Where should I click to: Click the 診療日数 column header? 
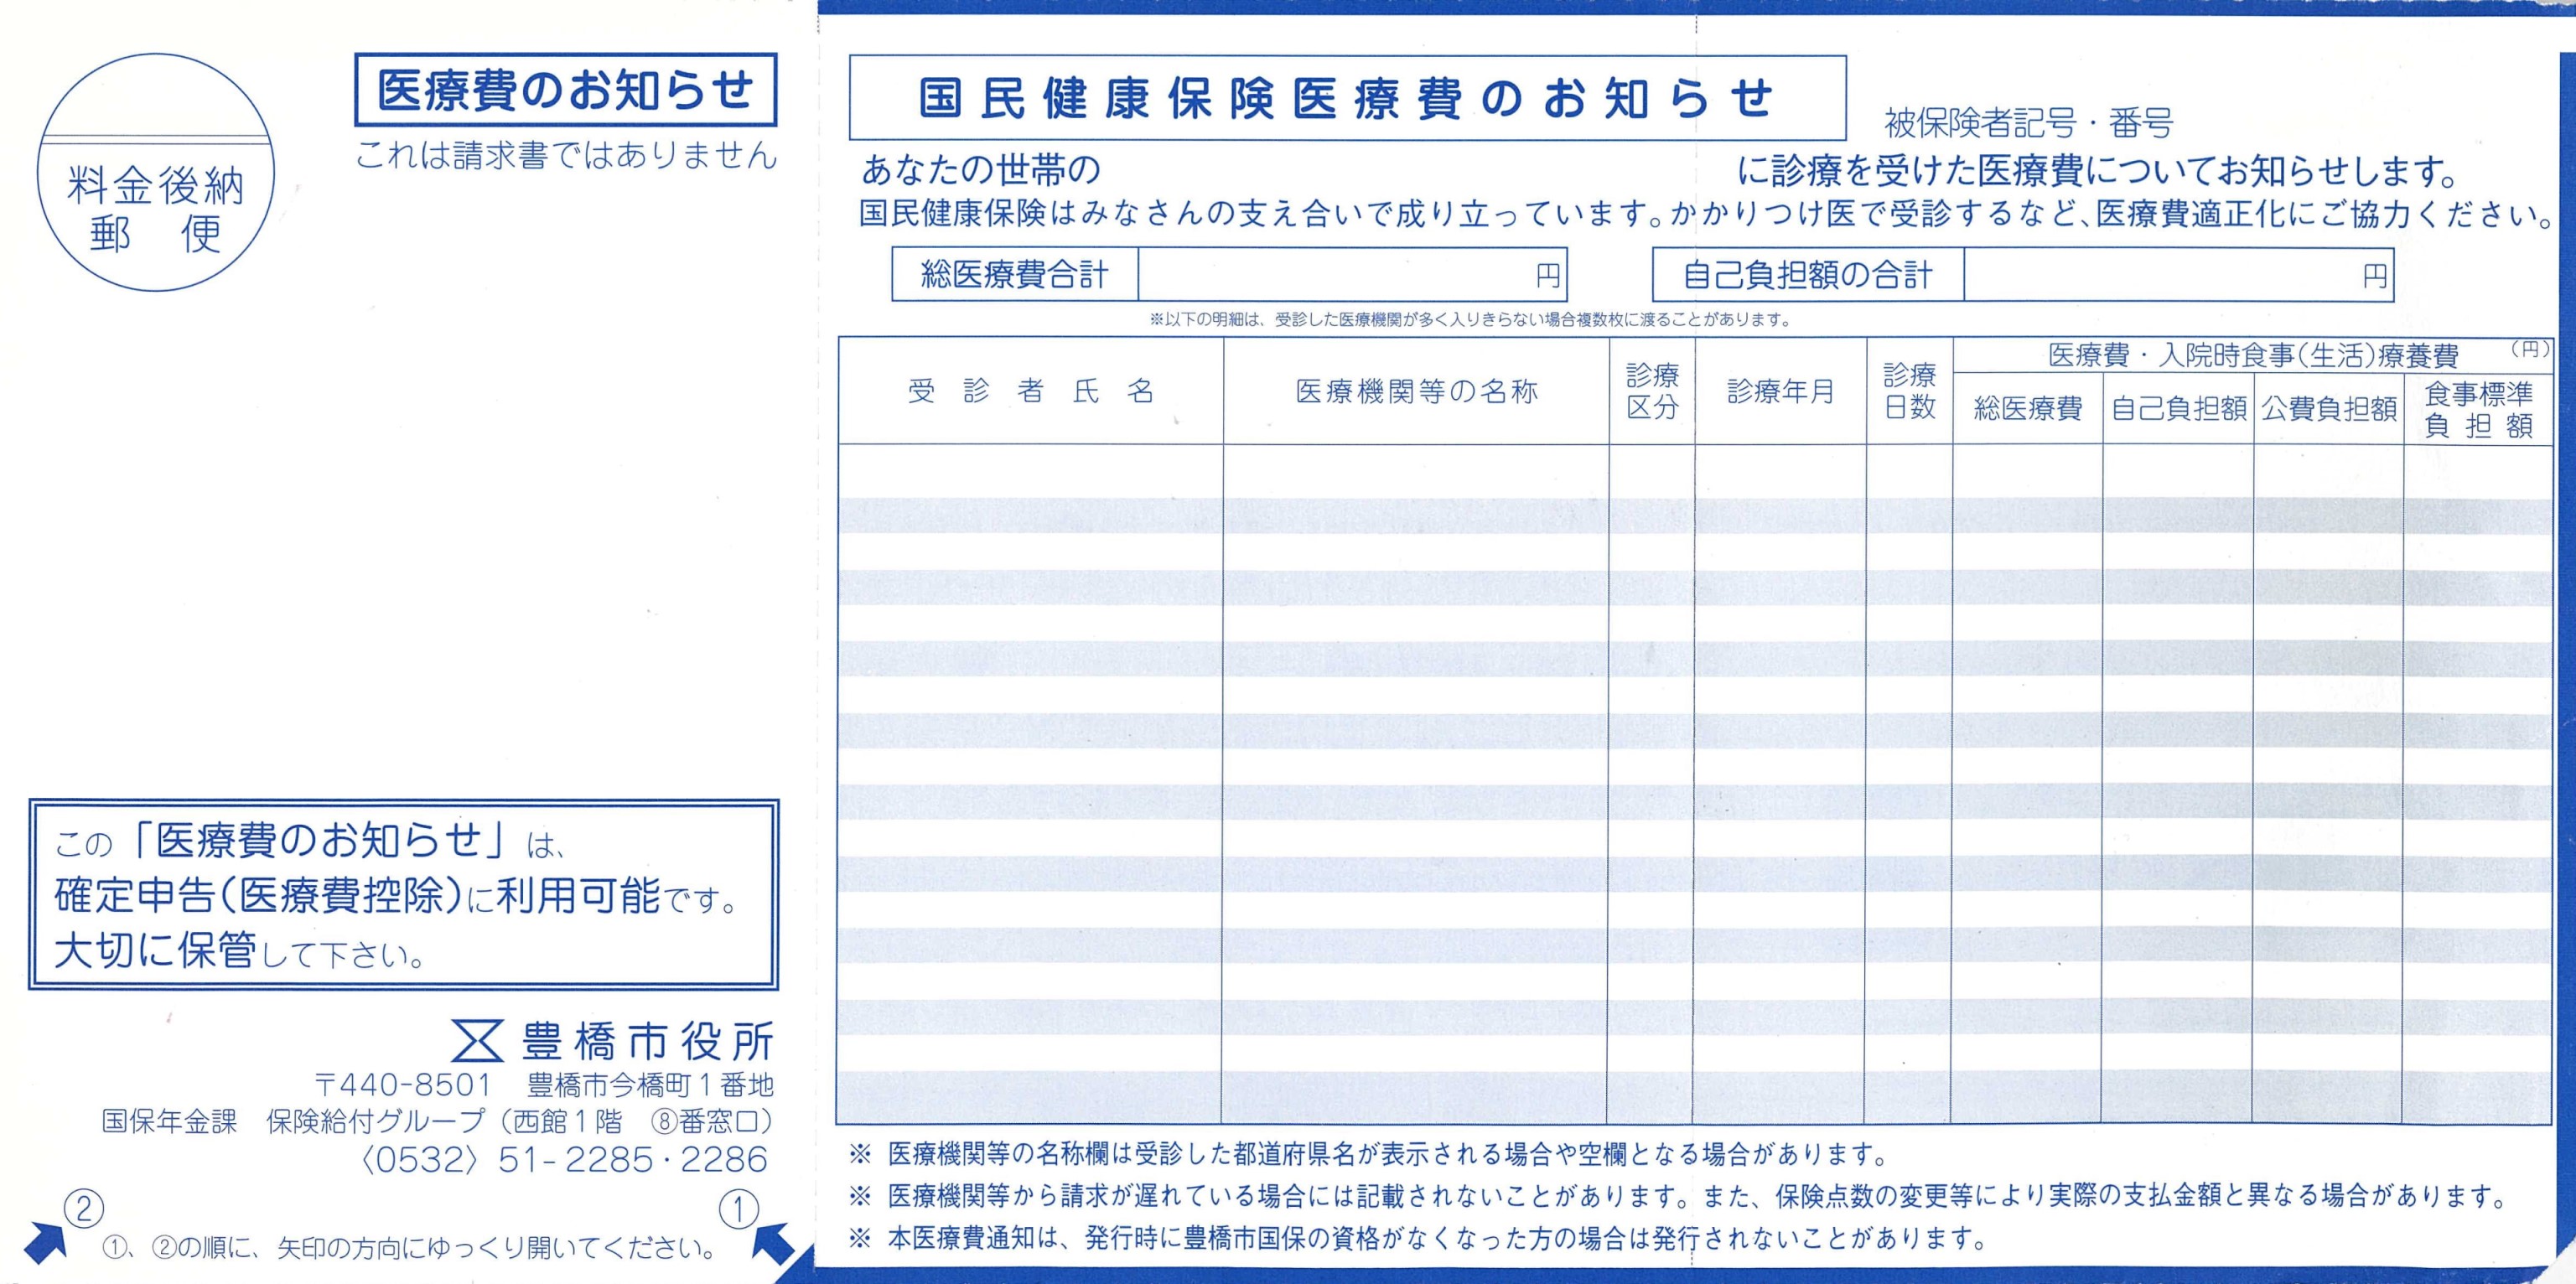tap(1910, 391)
